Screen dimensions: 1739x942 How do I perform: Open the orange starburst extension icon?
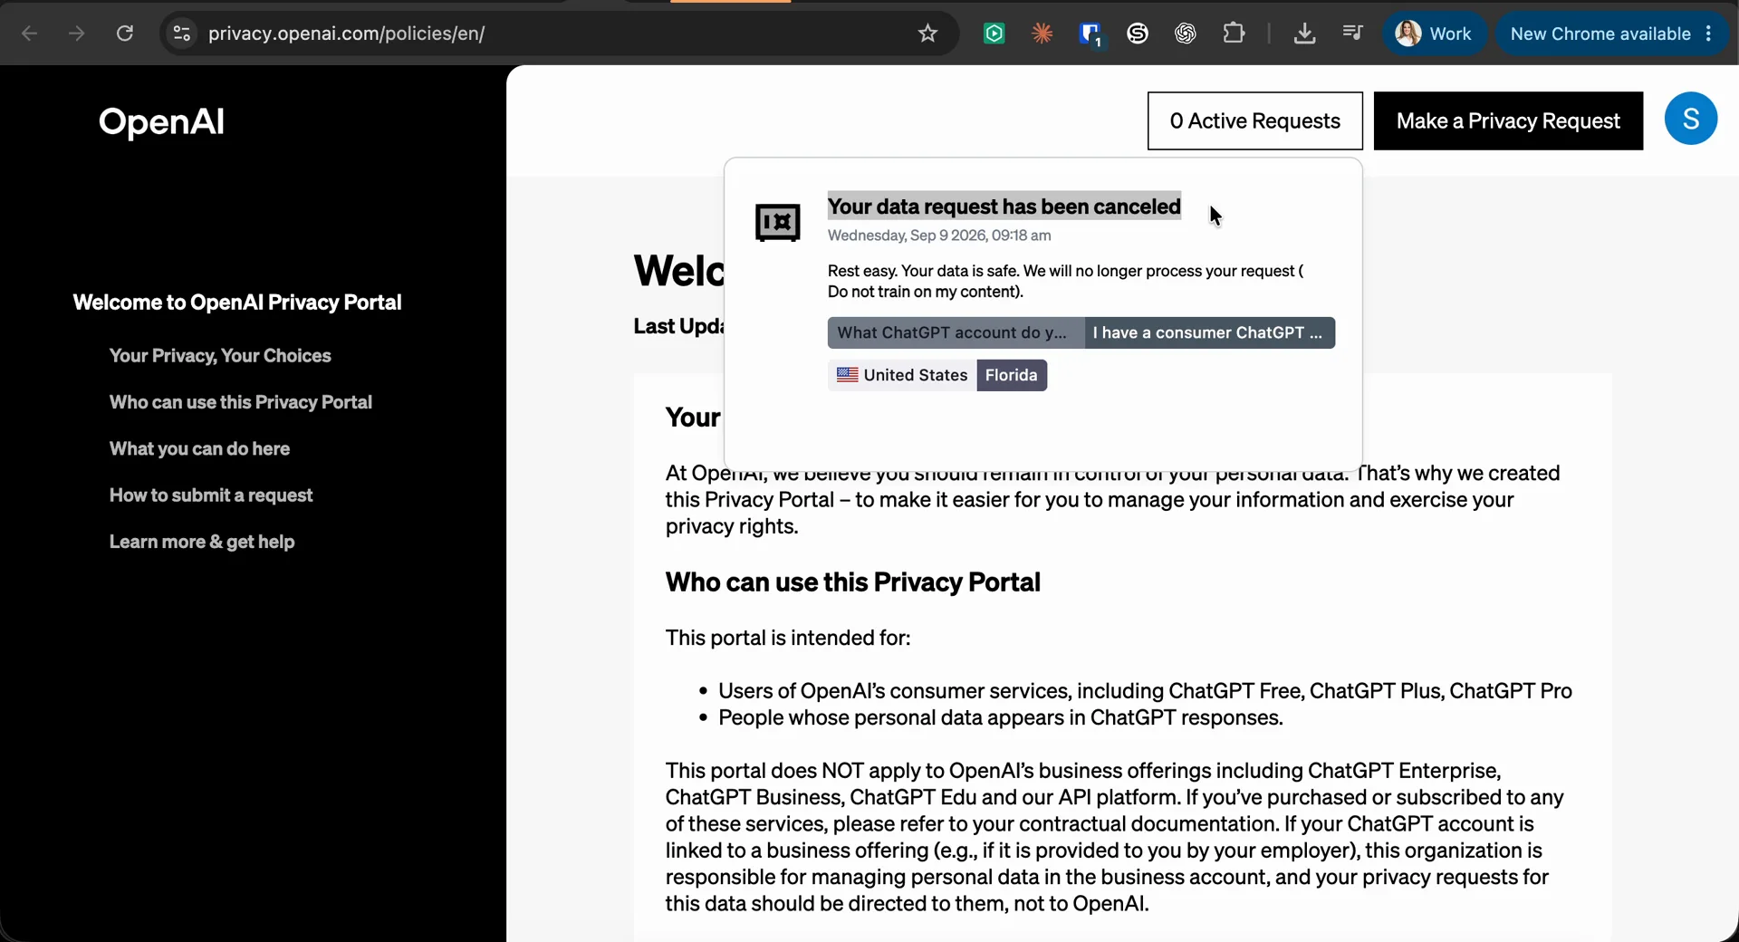pos(1042,34)
